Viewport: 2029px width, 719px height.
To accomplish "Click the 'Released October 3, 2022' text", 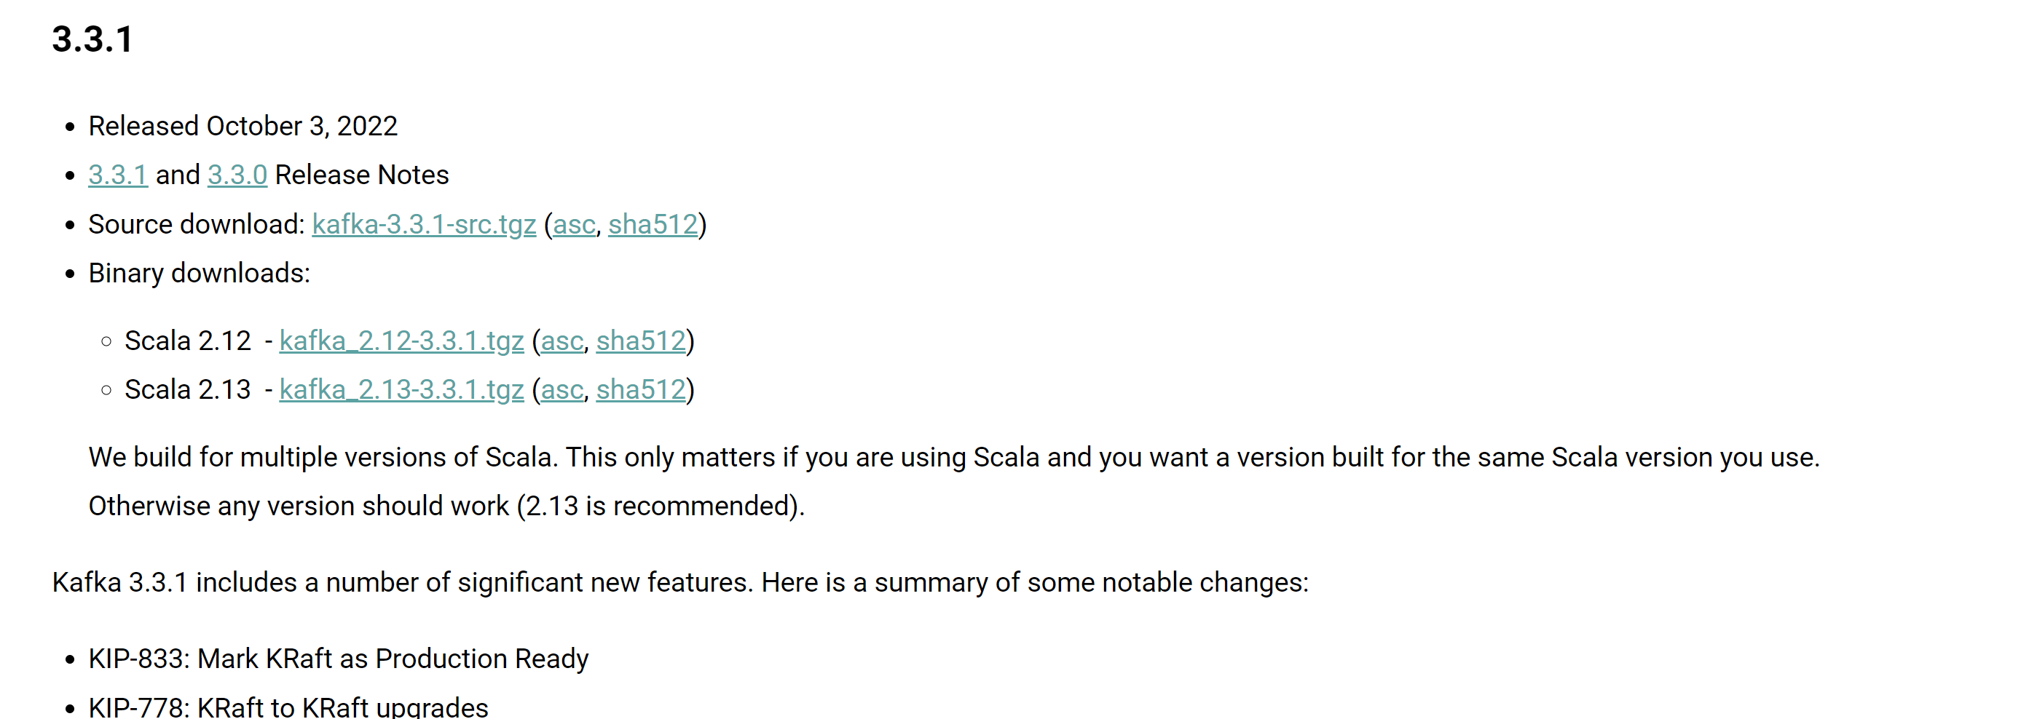I will pos(243,126).
